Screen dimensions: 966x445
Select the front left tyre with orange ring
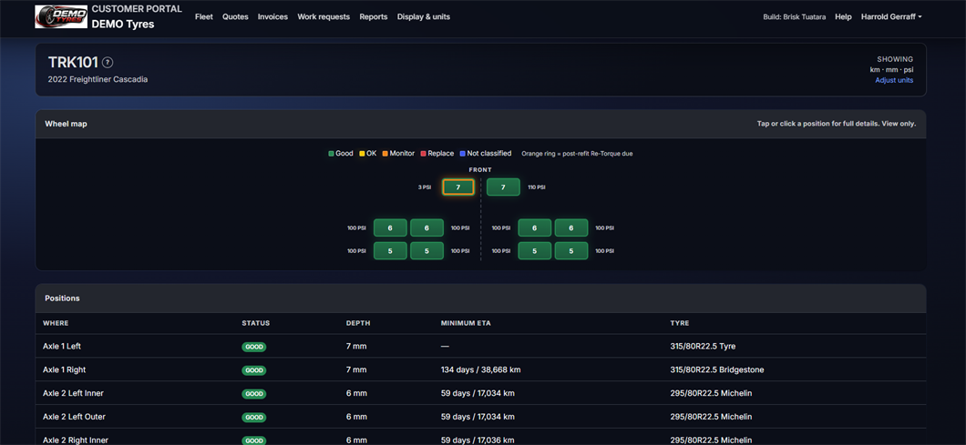[x=457, y=187]
